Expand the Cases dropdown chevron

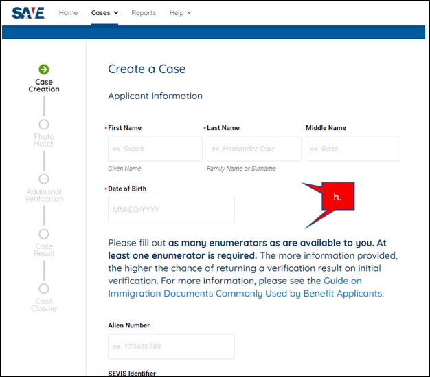[116, 12]
